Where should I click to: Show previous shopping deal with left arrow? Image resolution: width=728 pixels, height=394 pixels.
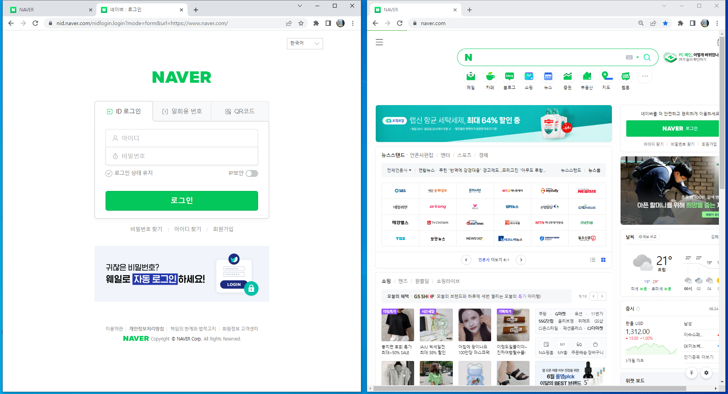(x=594, y=296)
